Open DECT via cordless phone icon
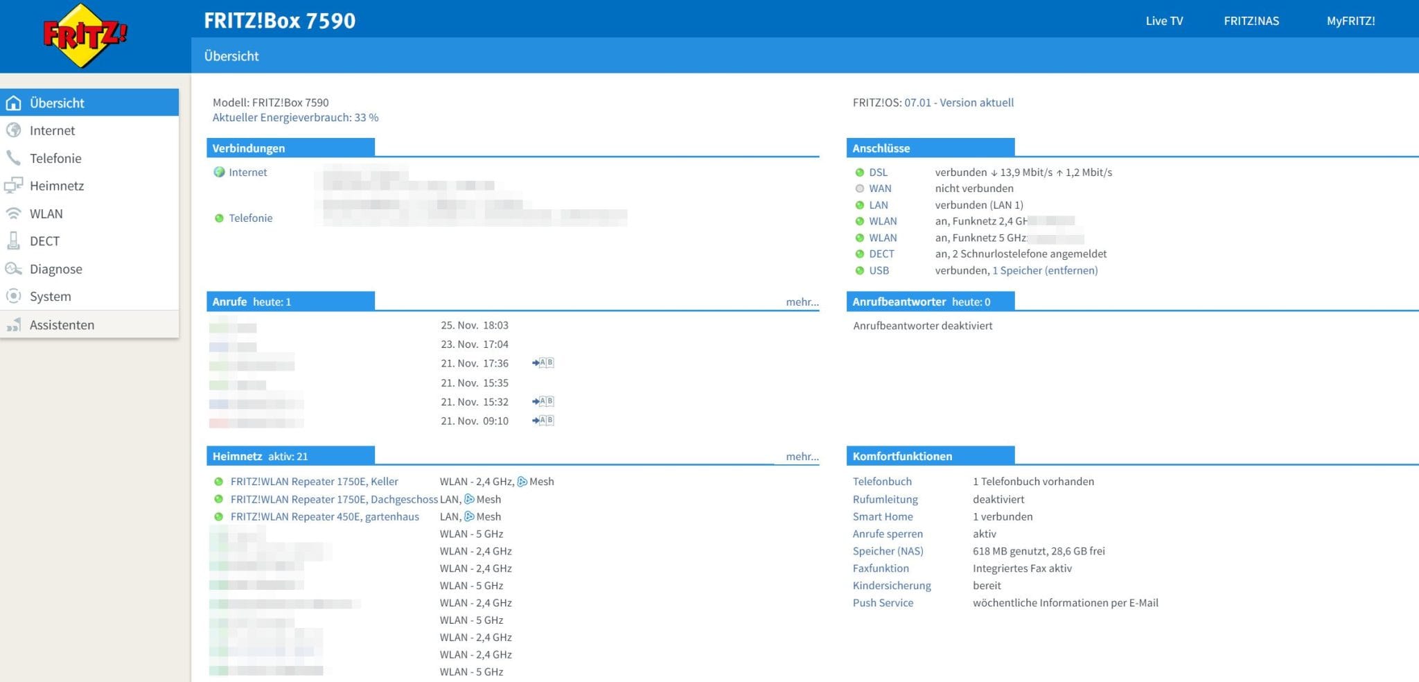The width and height of the screenshot is (1419, 682). click(13, 241)
